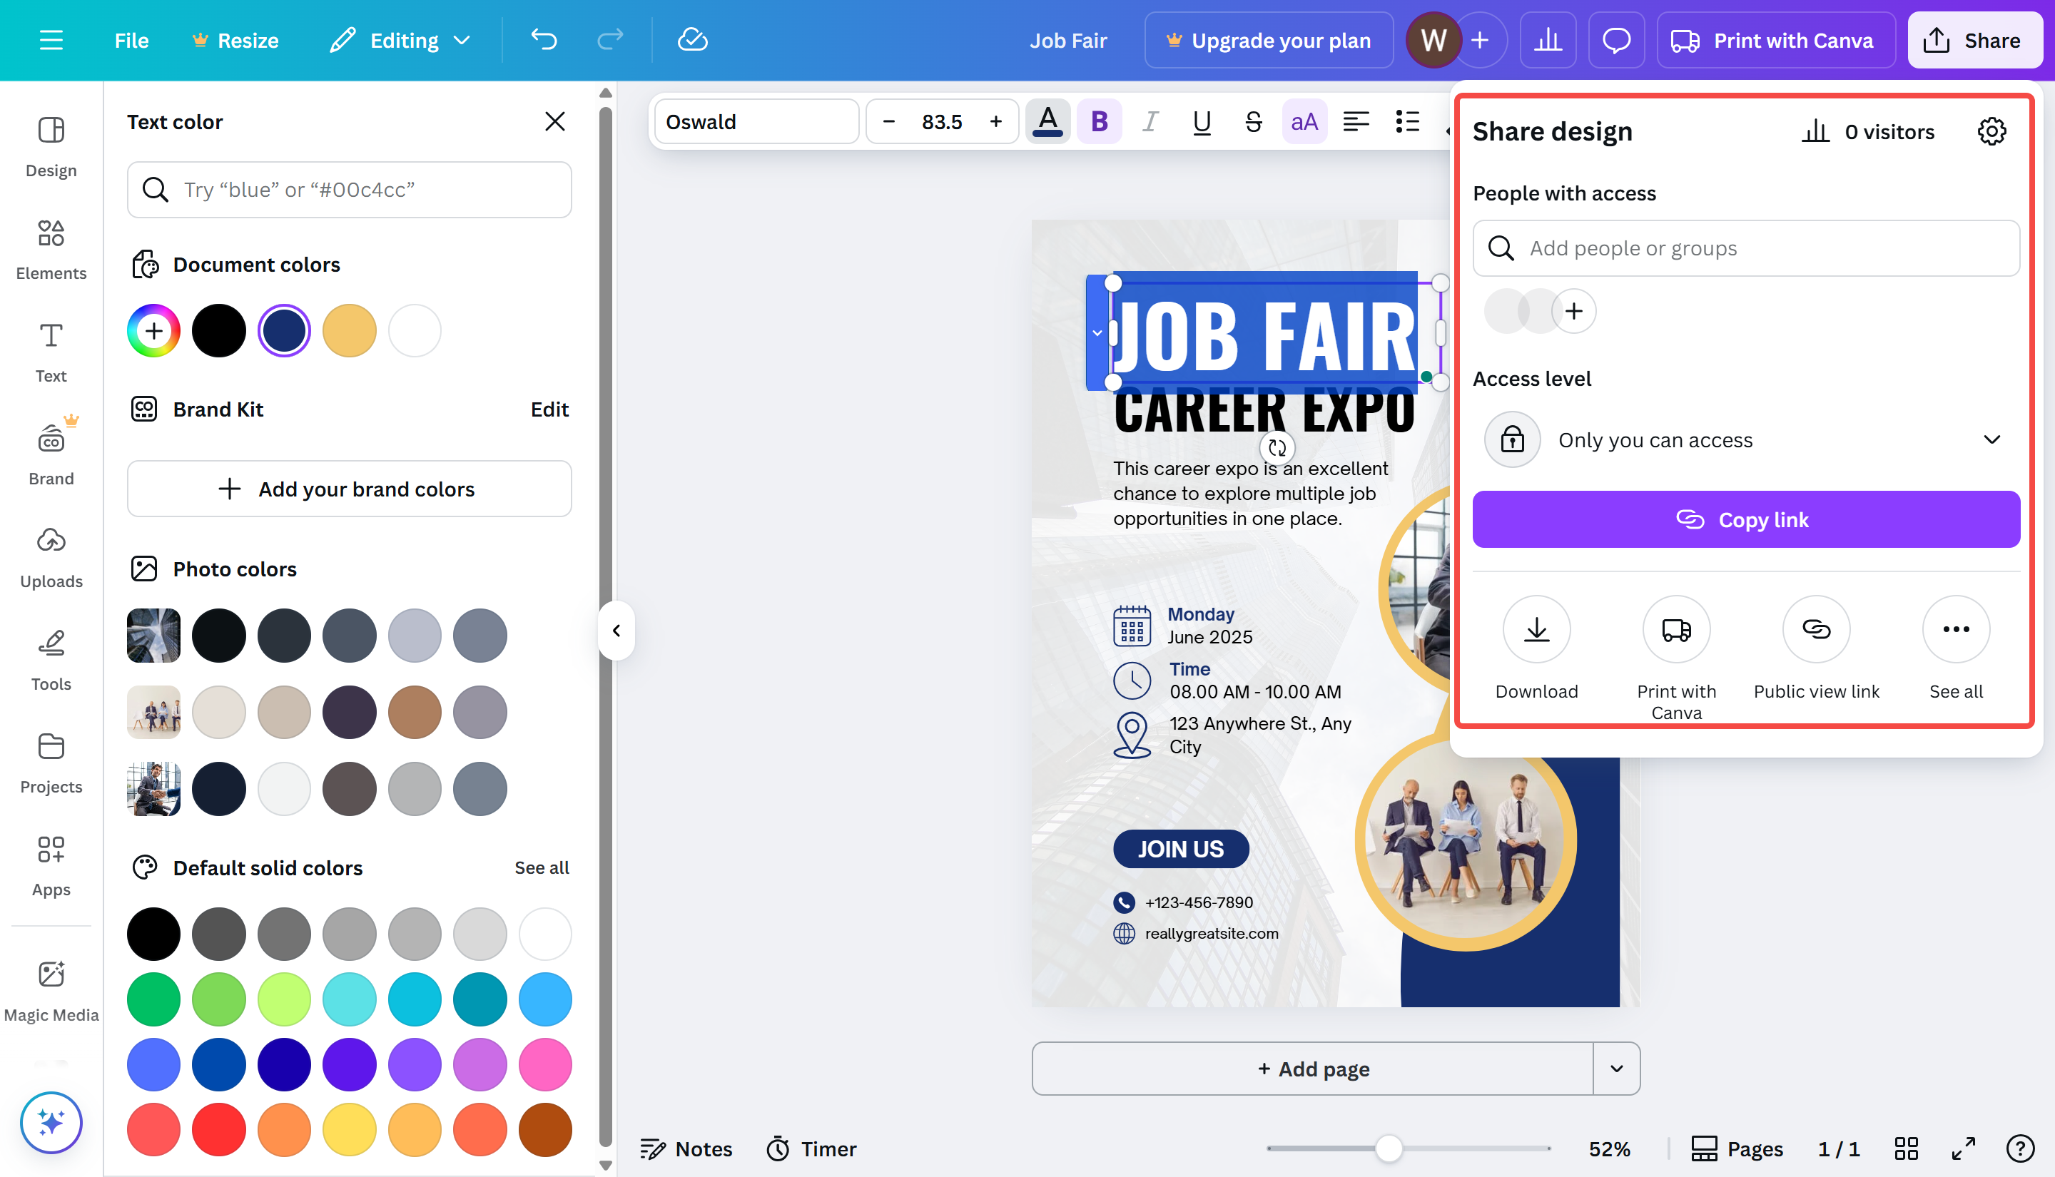Click Add your brand colors
Viewport: 2055px width, 1177px height.
pyautogui.click(x=348, y=488)
